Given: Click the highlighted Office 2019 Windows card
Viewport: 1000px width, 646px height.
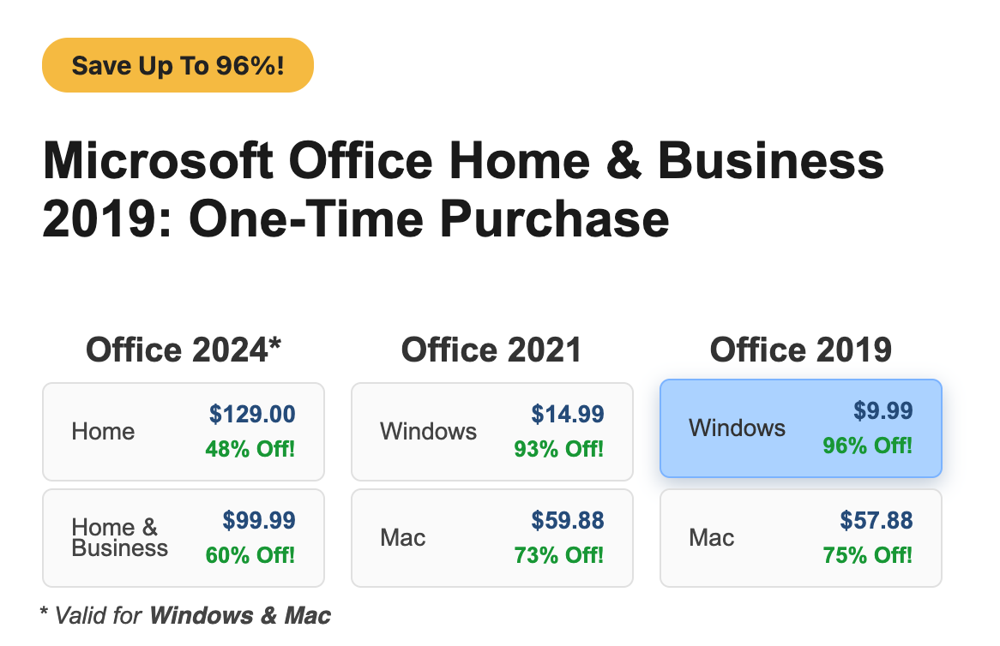Looking at the screenshot, I should point(800,428).
